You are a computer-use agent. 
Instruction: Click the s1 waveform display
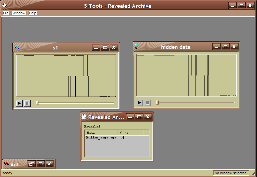pos(66,76)
